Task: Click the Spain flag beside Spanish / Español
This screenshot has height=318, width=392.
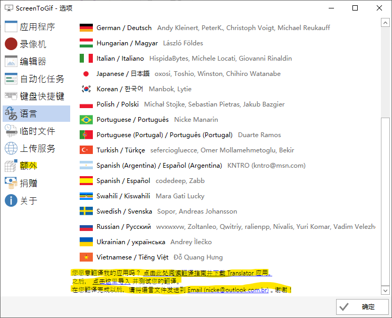Action: coord(86,180)
